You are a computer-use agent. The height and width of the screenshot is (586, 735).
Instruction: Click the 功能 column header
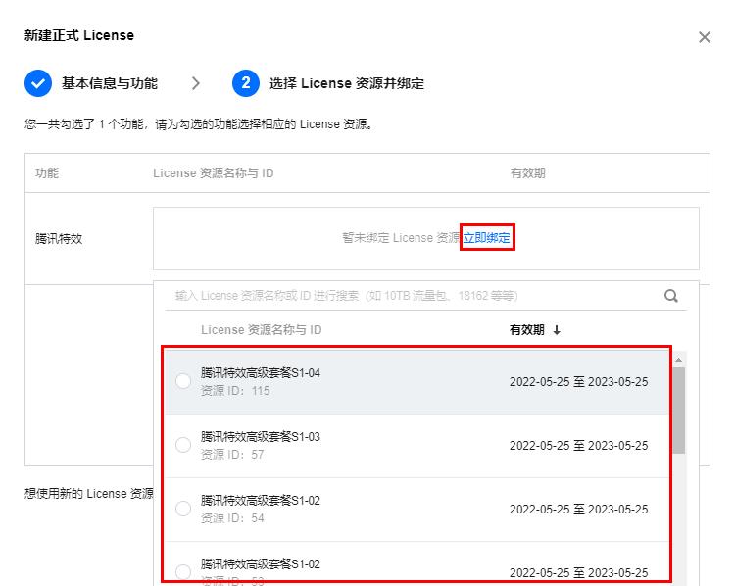tap(47, 173)
